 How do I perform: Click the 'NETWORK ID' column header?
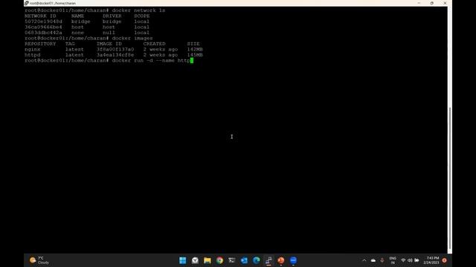[40, 16]
